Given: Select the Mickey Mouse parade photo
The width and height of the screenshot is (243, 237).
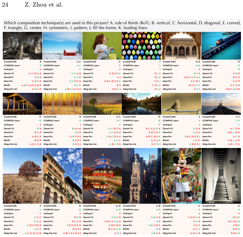Looking at the screenshot, I should click(x=181, y=176).
